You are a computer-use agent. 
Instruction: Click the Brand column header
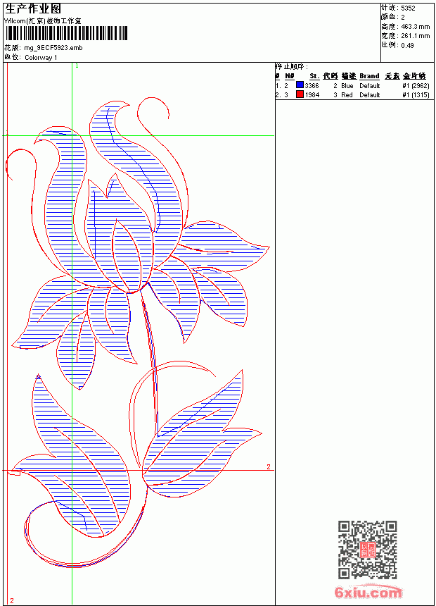click(x=369, y=76)
